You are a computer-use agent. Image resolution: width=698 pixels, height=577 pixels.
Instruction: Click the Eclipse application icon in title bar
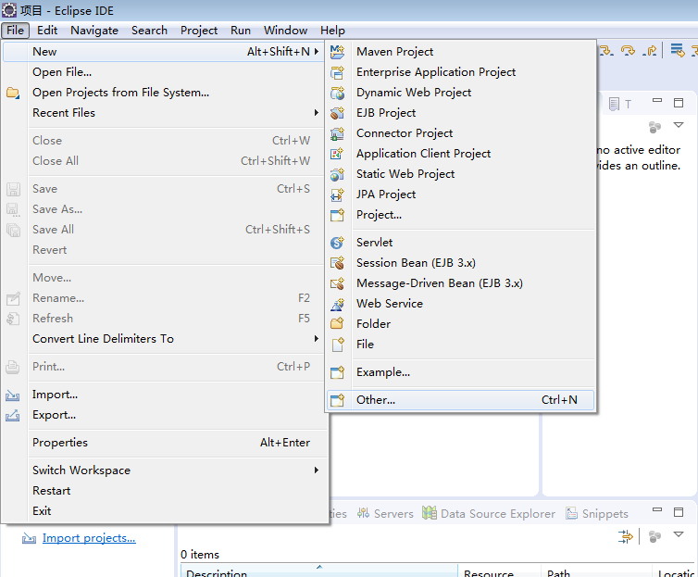click(9, 10)
